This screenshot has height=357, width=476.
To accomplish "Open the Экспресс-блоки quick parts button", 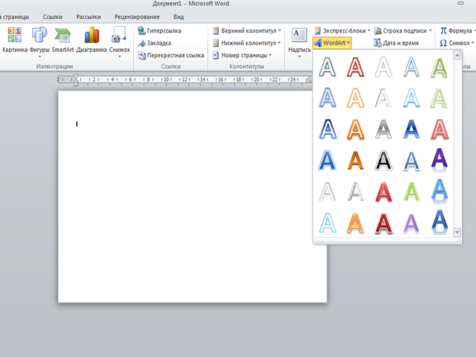I will [343, 31].
